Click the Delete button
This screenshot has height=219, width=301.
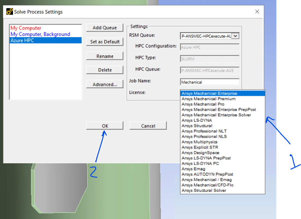105,70
